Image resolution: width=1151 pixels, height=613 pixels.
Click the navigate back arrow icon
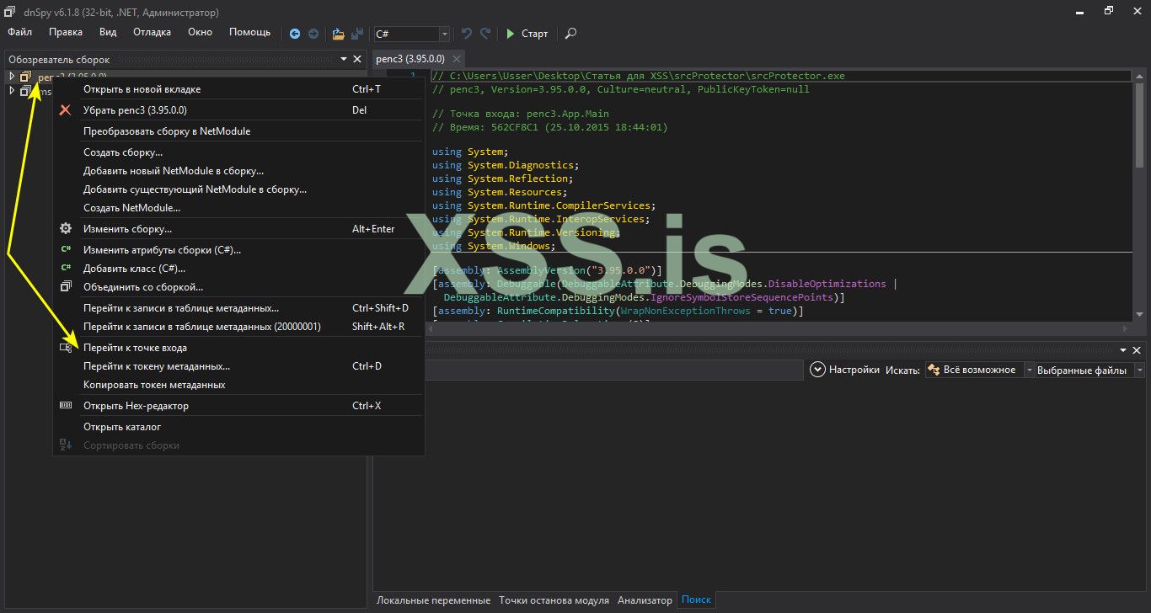pos(295,34)
